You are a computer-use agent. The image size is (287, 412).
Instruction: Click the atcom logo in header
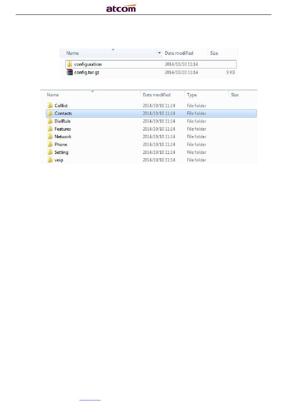click(121, 8)
